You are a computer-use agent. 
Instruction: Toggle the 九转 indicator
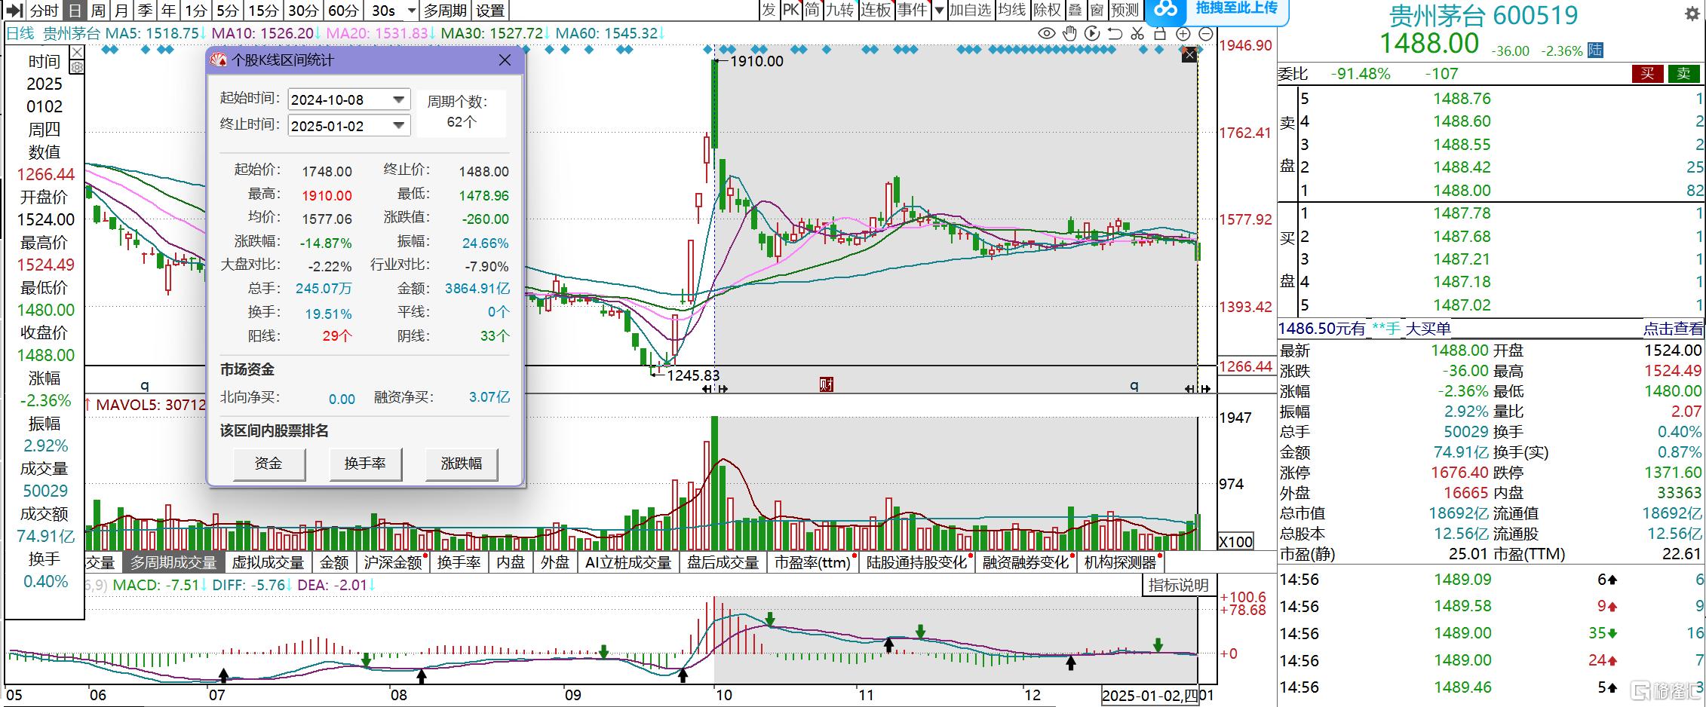tap(839, 10)
